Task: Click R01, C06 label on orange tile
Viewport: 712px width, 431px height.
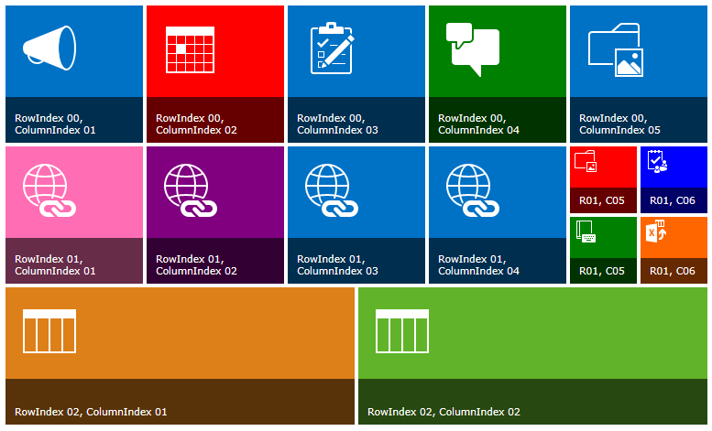Action: 673,271
